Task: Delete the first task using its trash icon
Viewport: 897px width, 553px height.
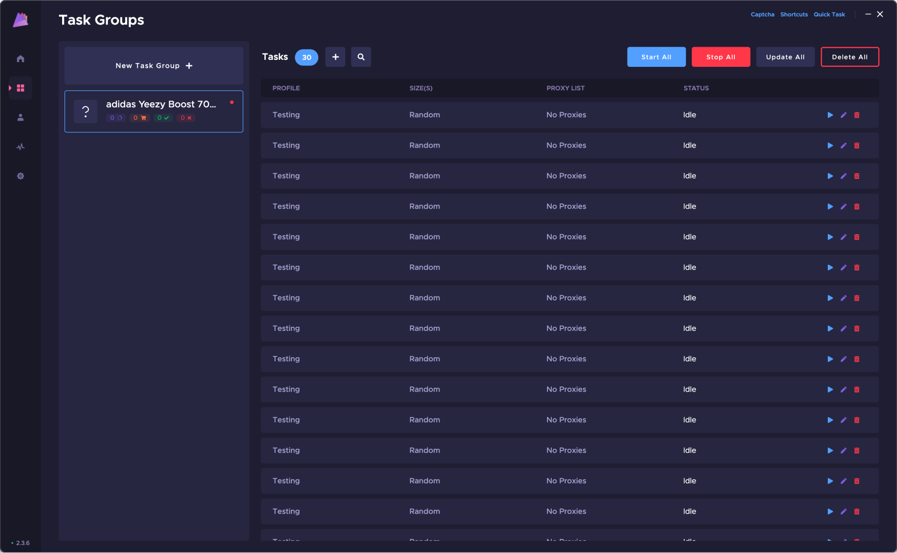Action: point(856,115)
